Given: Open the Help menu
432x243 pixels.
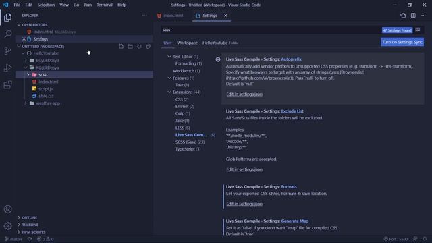Looking at the screenshot, I should (122, 5).
